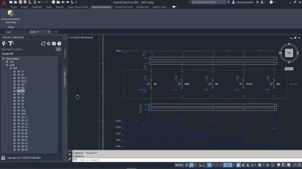Click the search magnifier icon in title bar

228,2
